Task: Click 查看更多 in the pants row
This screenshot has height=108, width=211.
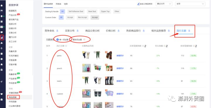Action: click(120, 56)
